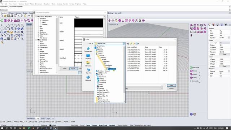The image size is (231, 130).
Task: Click the Open file folder toolbar icon
Action: tap(5, 16)
